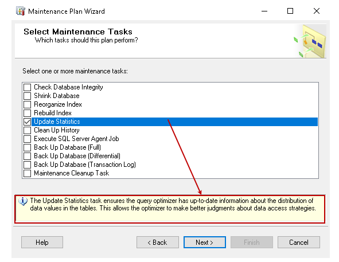Proceed with the Next button
The width and height of the screenshot is (339, 262).
click(205, 243)
